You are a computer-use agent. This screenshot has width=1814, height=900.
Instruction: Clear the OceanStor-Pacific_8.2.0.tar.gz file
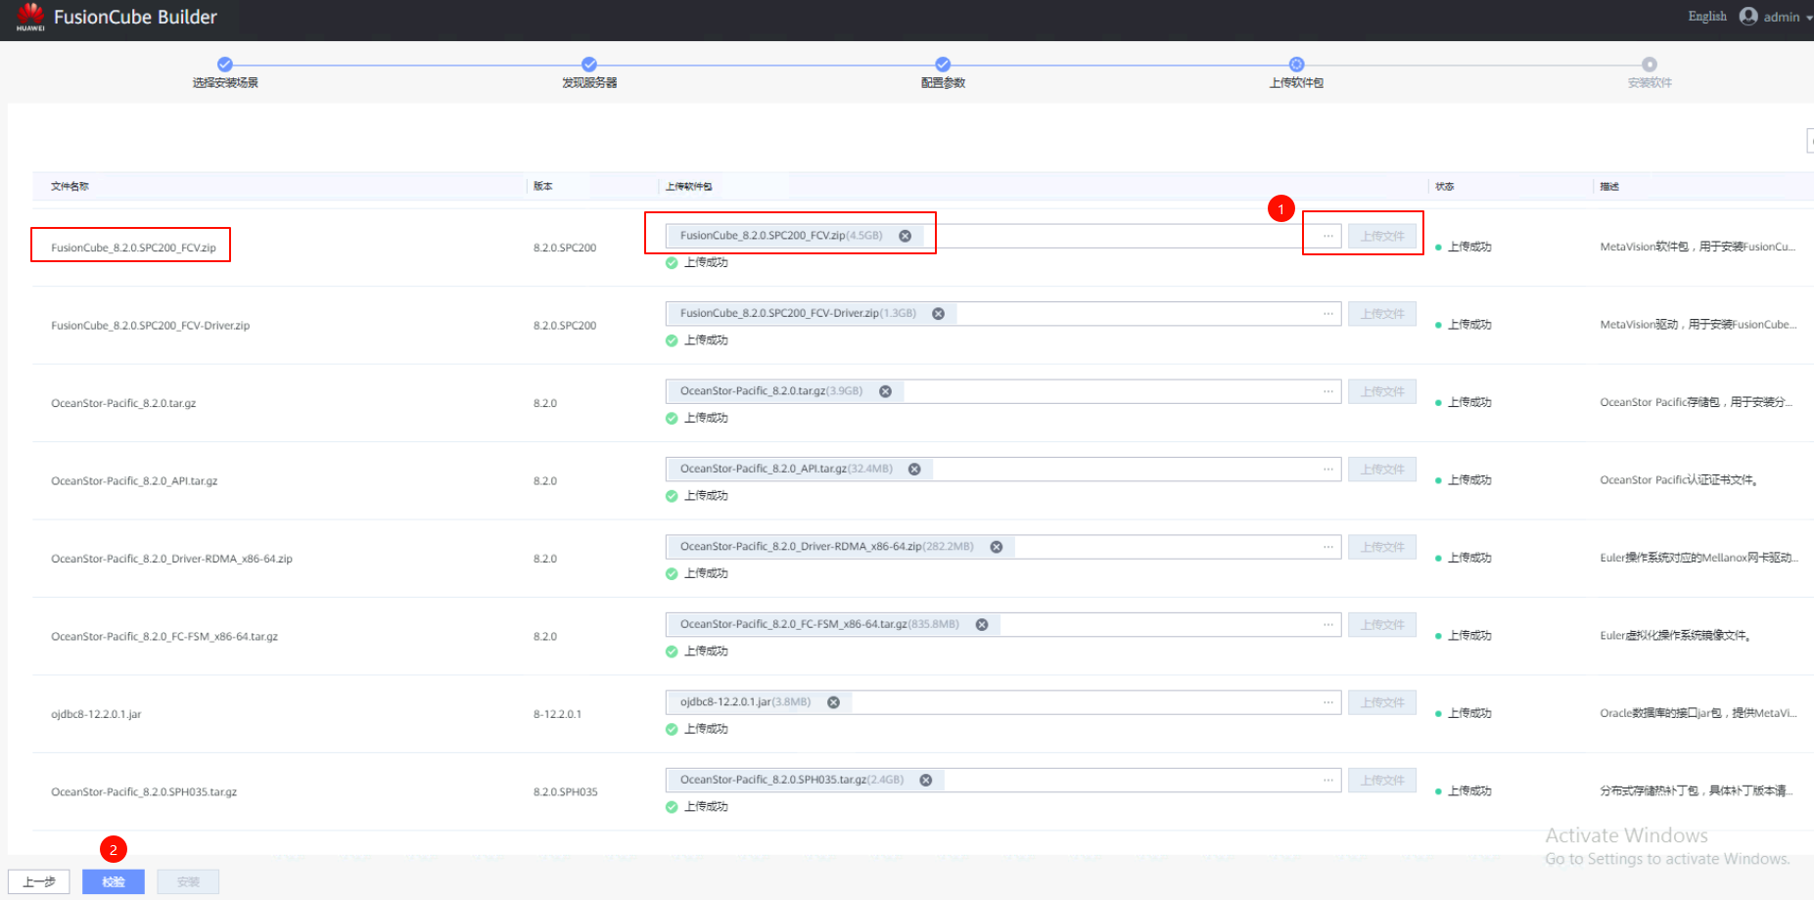[x=885, y=391]
